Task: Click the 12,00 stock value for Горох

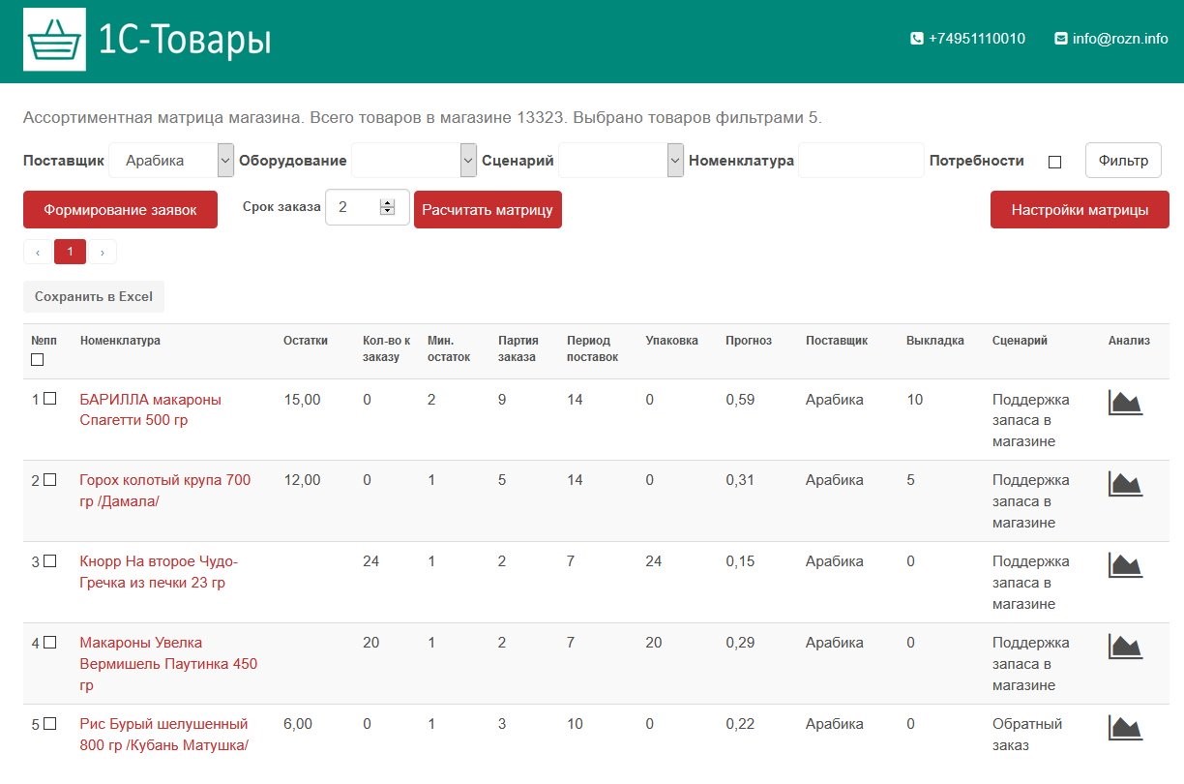Action: tap(302, 480)
